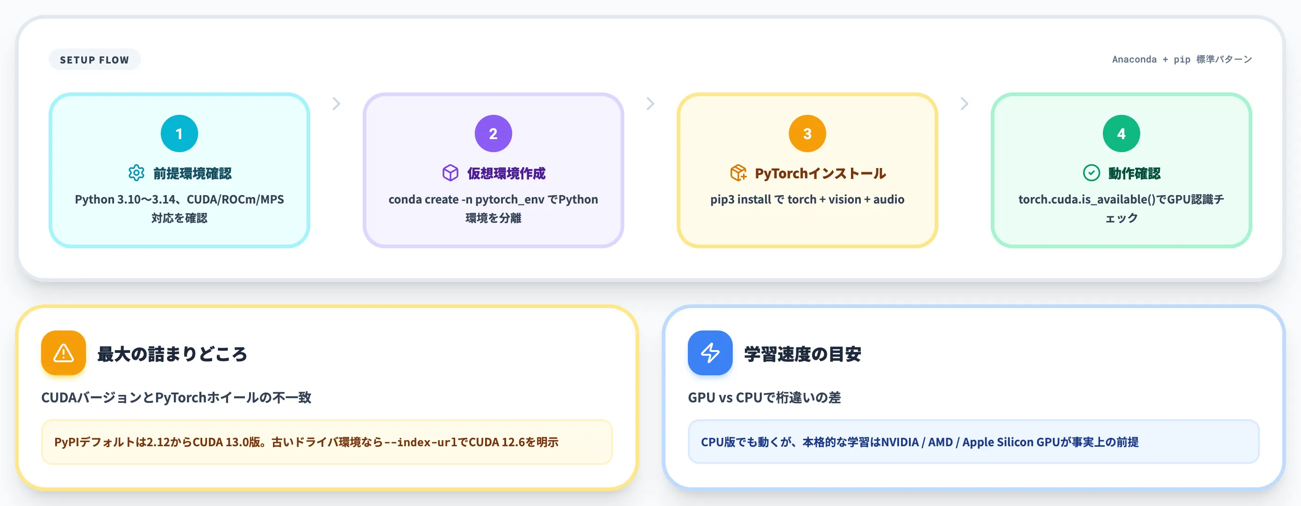The width and height of the screenshot is (1301, 506).
Task: Click the blue note about CPU版でも動くが
Action: [x=973, y=442]
